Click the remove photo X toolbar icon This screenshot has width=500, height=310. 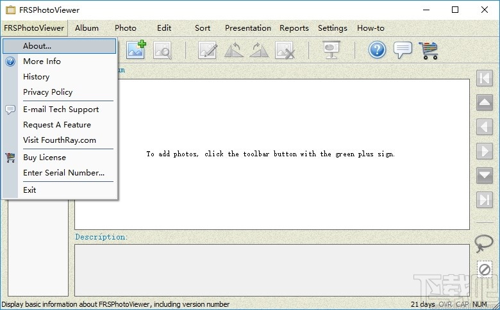[x=285, y=51]
